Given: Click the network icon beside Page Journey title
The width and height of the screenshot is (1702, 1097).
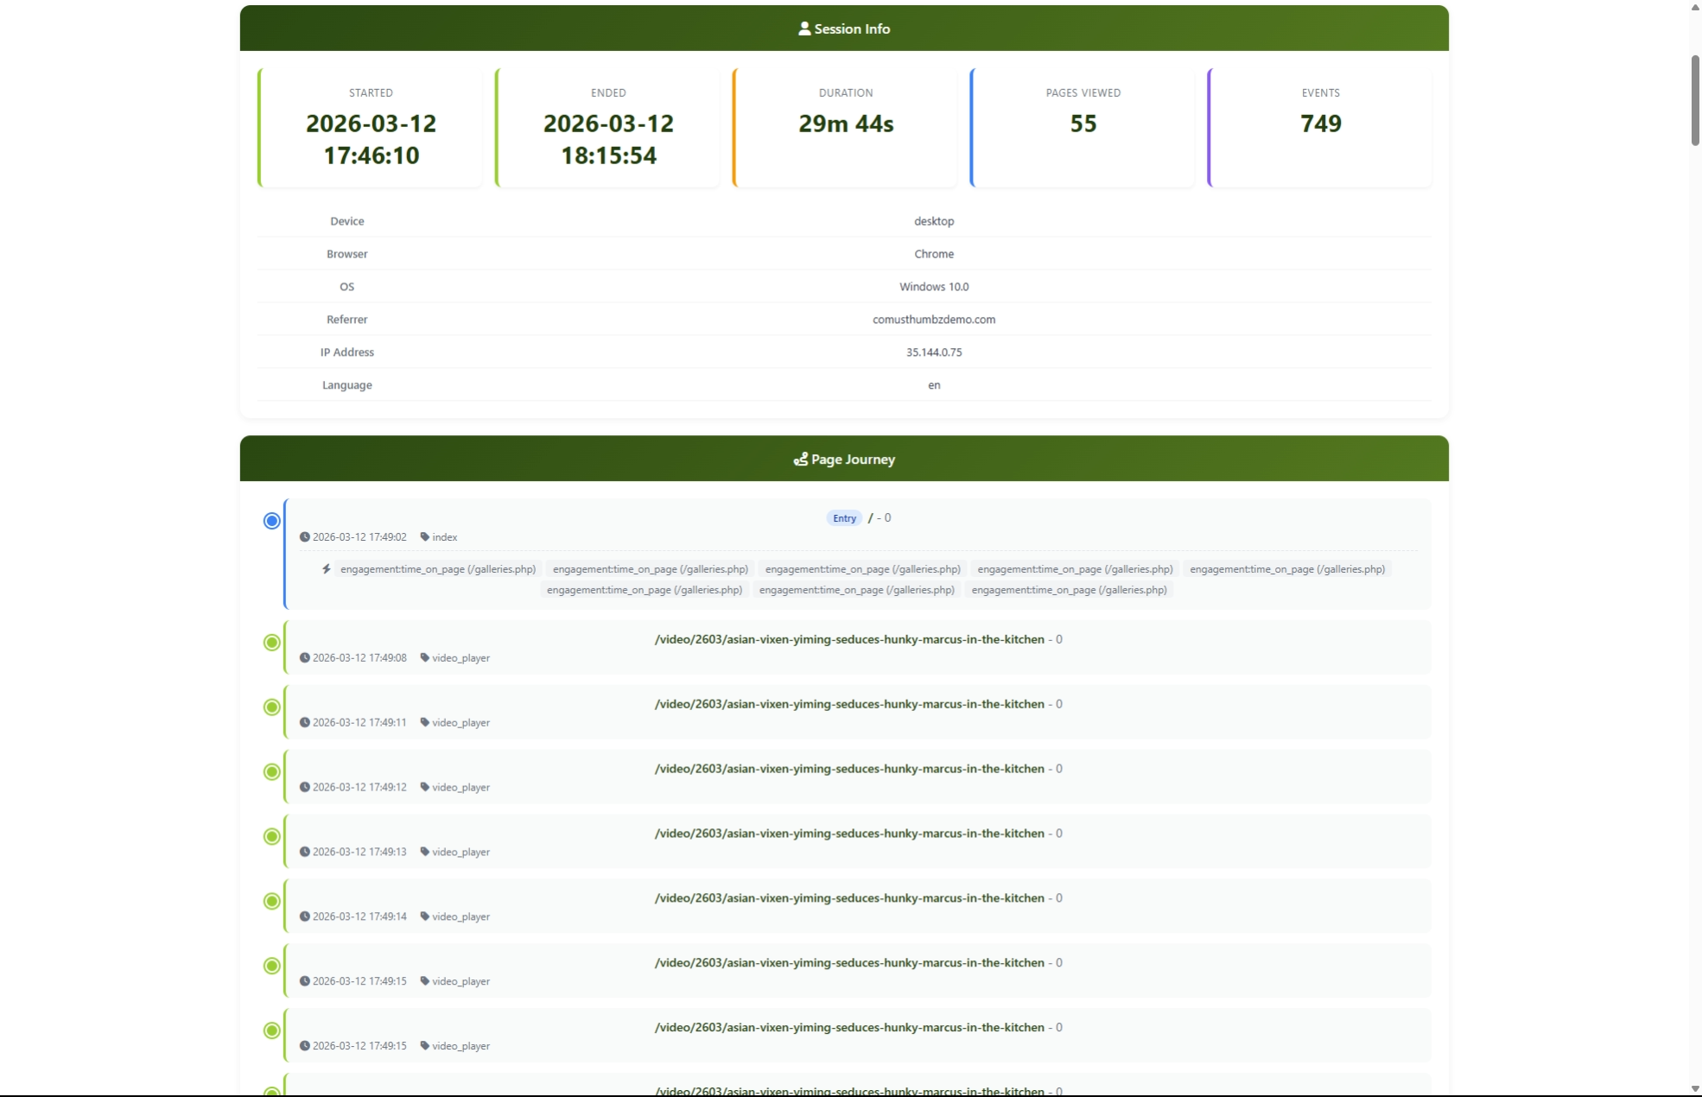Looking at the screenshot, I should [800, 460].
